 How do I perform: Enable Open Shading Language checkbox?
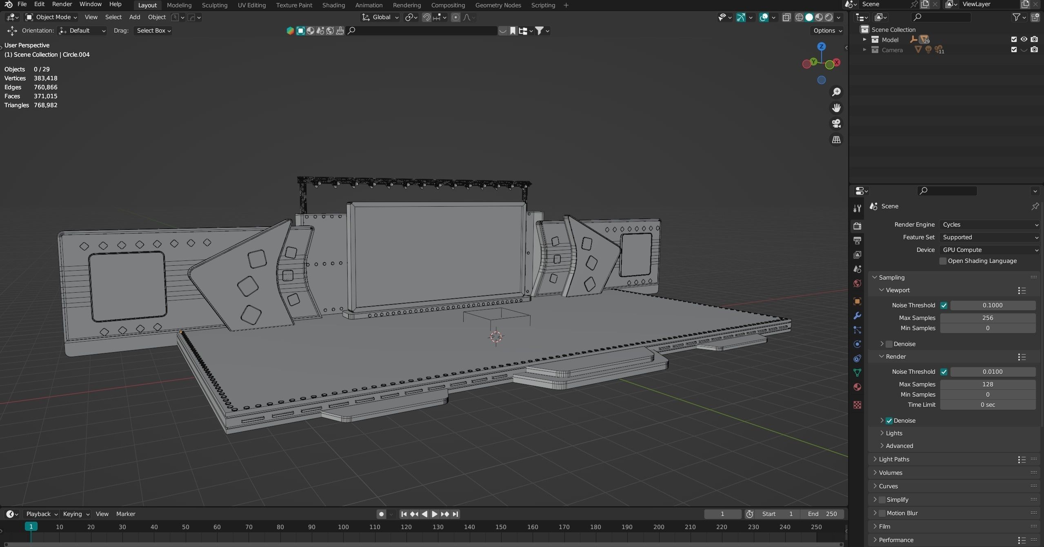[x=943, y=261]
